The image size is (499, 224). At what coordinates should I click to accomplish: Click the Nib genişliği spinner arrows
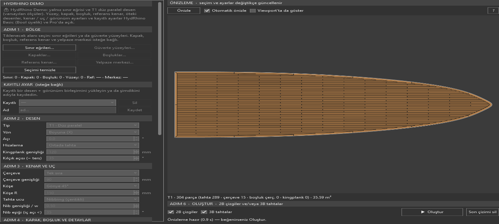coord(136,206)
